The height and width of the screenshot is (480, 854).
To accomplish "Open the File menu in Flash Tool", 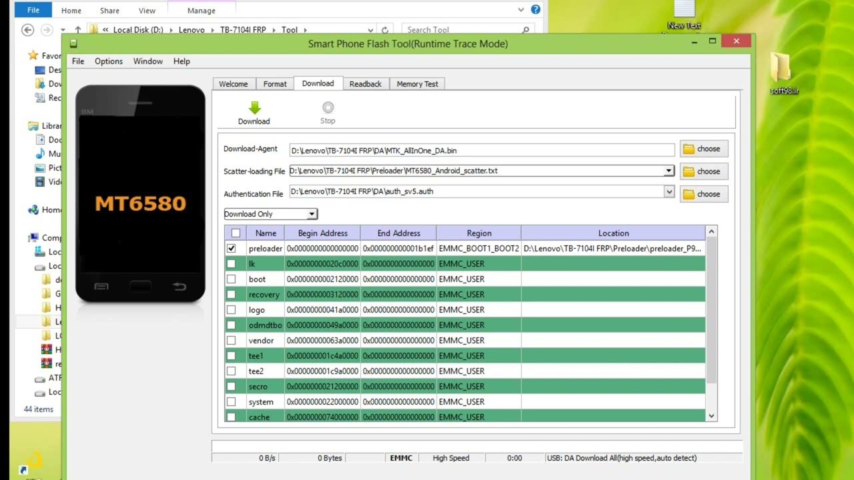I will pos(78,61).
